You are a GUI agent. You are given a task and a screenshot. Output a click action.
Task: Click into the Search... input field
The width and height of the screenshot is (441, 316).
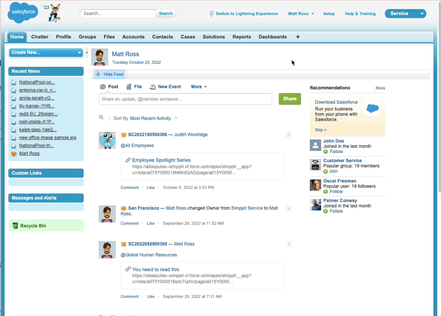pyautogui.click(x=118, y=14)
